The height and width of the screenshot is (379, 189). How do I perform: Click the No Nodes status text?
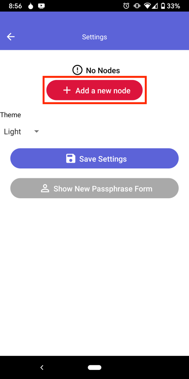click(103, 70)
